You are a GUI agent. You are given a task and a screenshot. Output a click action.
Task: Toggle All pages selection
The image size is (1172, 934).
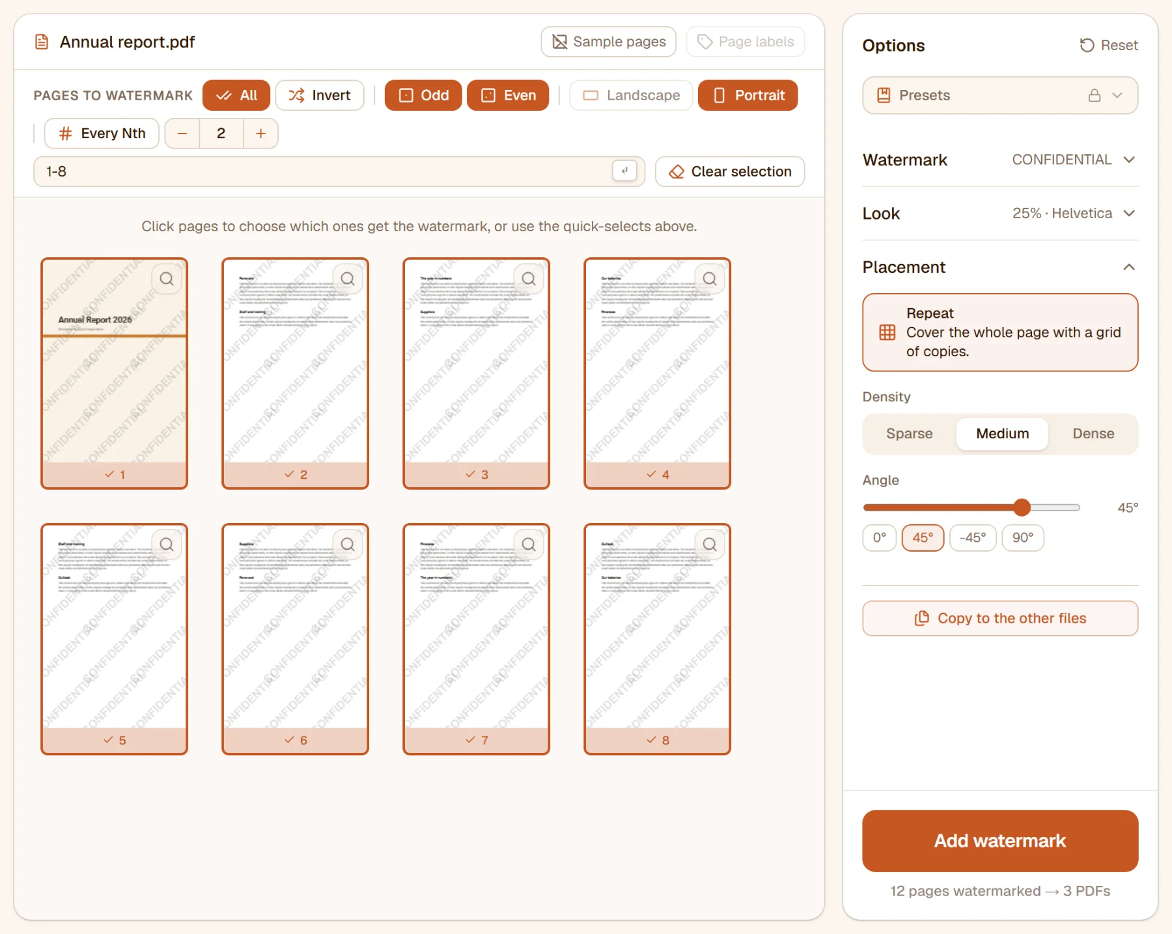pyautogui.click(x=236, y=95)
